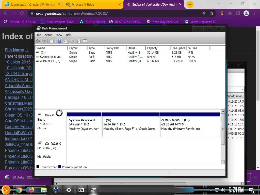Screen dimensions: 260x195
Task: Toggle the Show/Hide Console Tree toolbar icon
Action: coord(51,41)
